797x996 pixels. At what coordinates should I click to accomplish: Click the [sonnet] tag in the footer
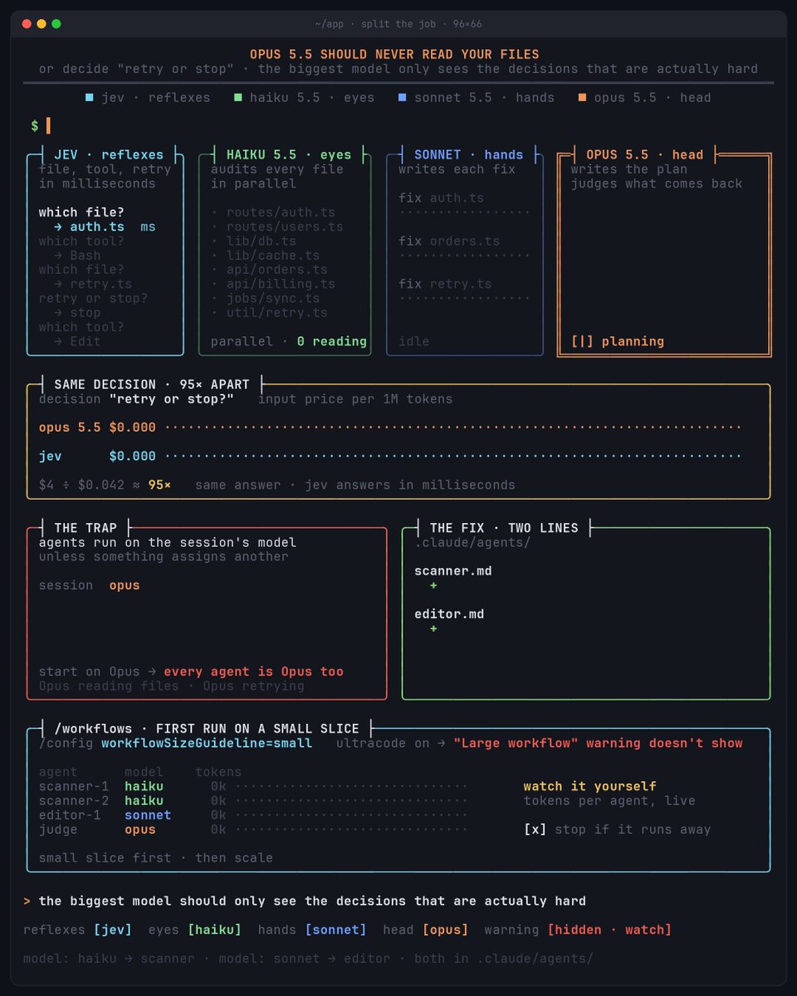(335, 930)
